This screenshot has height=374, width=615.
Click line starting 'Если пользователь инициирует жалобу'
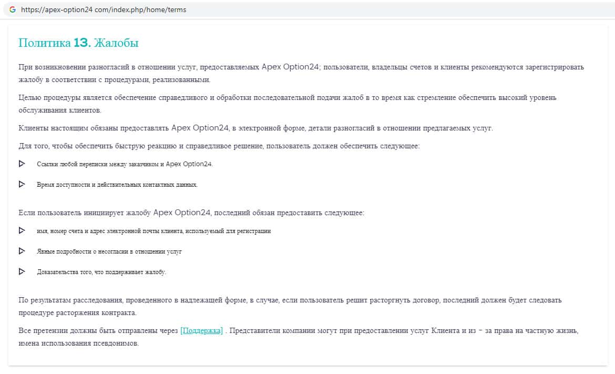[191, 213]
